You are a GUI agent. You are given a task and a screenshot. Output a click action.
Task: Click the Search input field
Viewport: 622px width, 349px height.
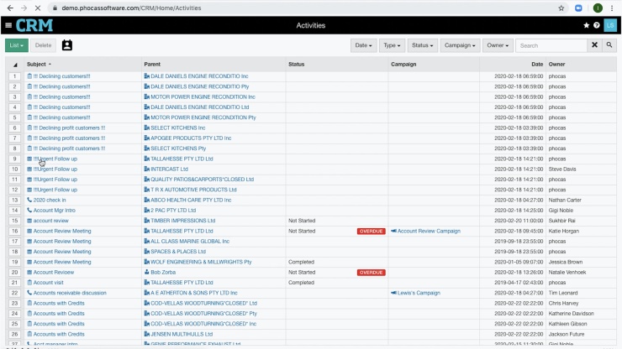(x=551, y=45)
